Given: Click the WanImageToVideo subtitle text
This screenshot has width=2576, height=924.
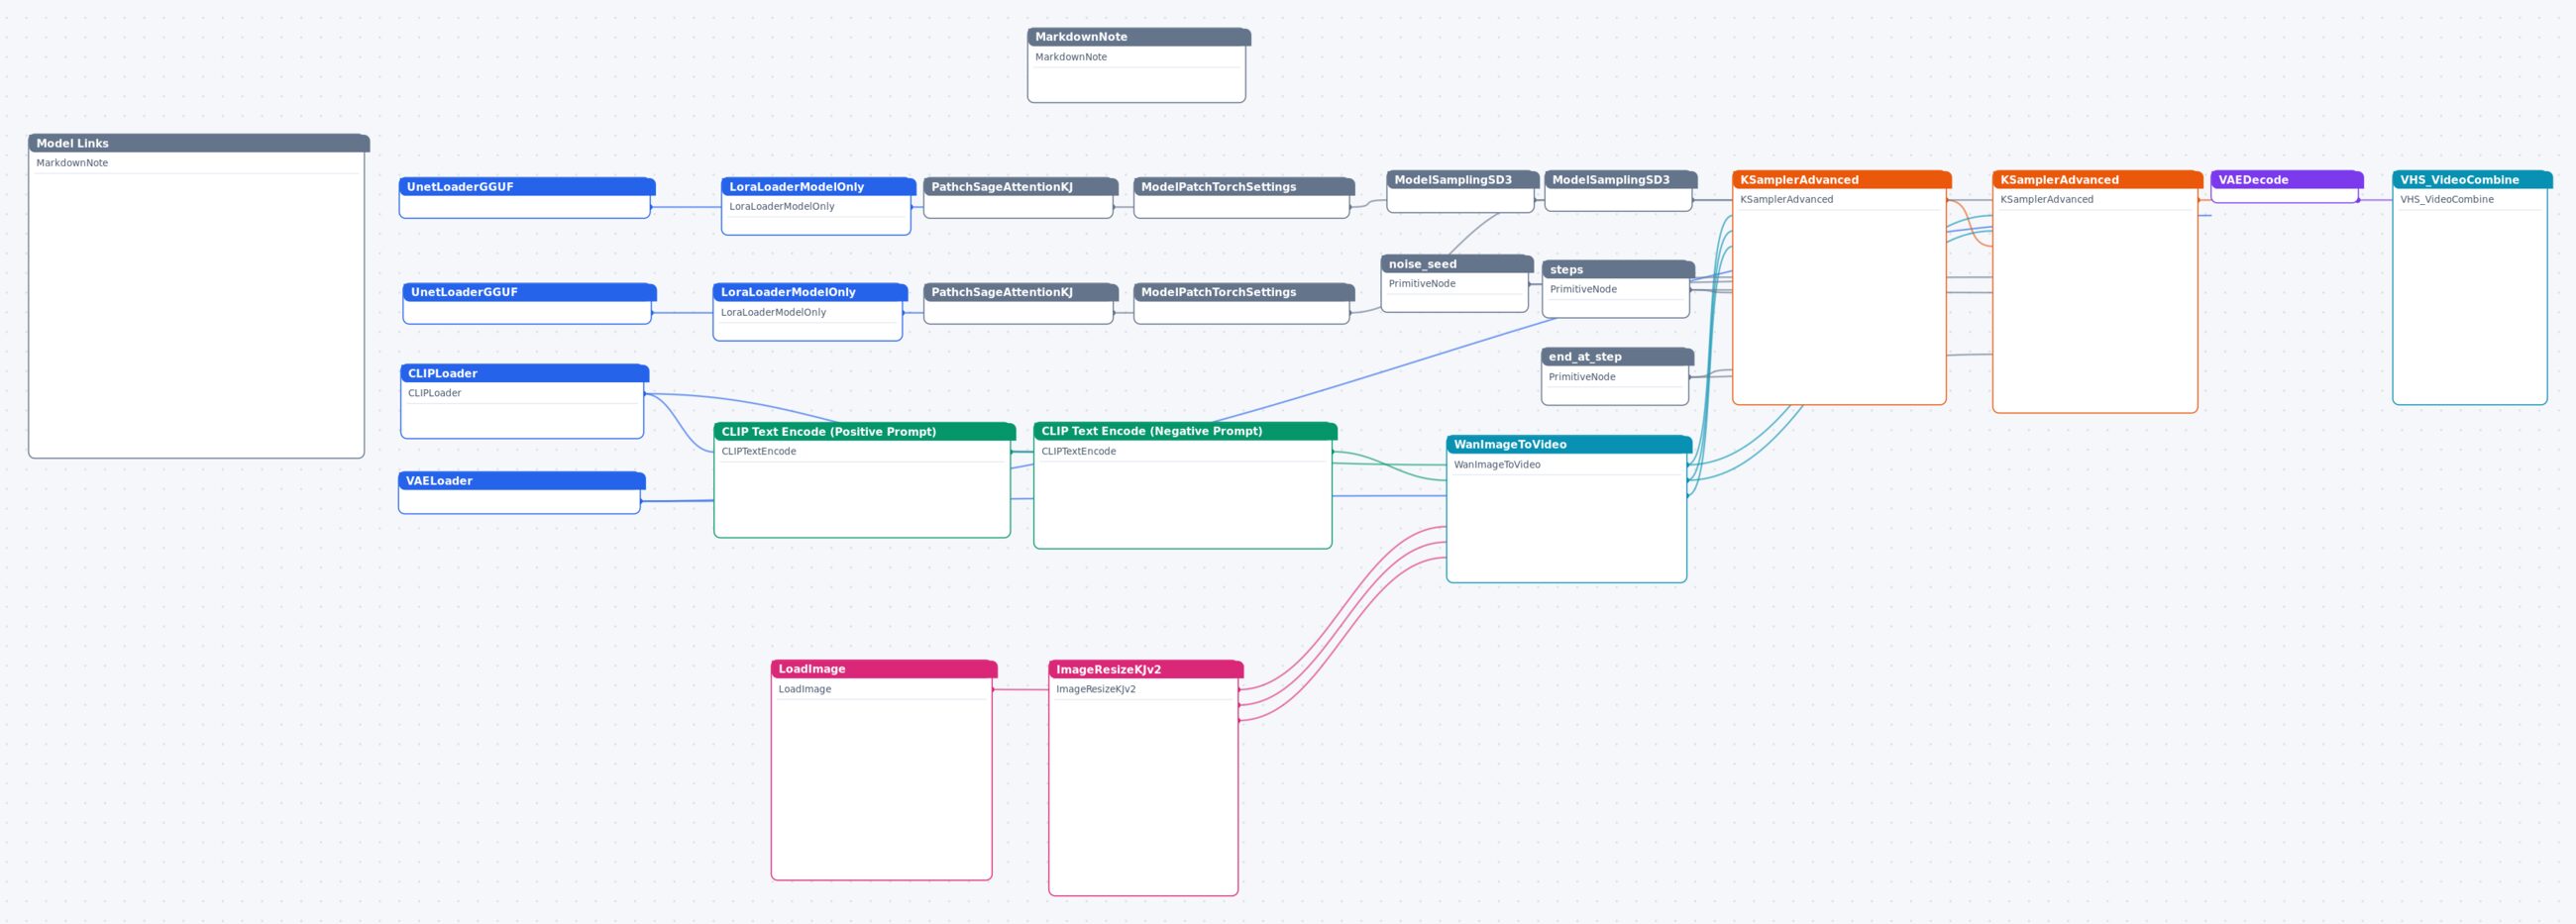Looking at the screenshot, I should (1497, 465).
